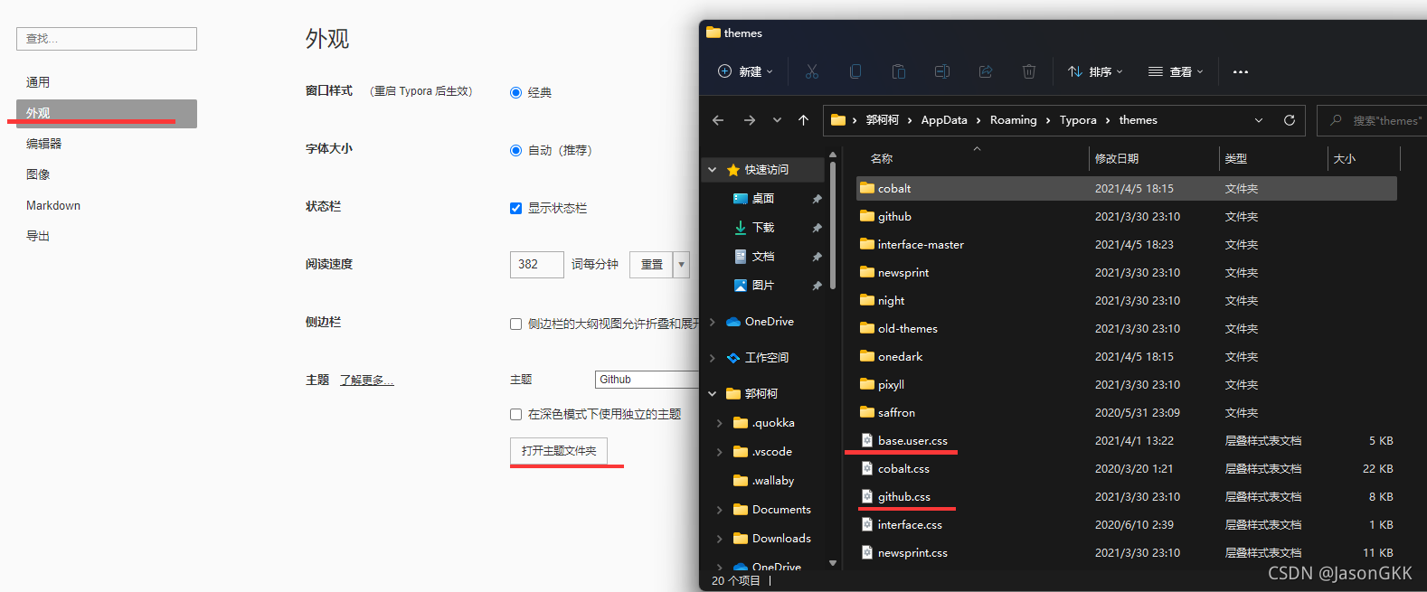Enable separate theme in dark mode checkbox
The height and width of the screenshot is (592, 1427).
click(x=515, y=414)
